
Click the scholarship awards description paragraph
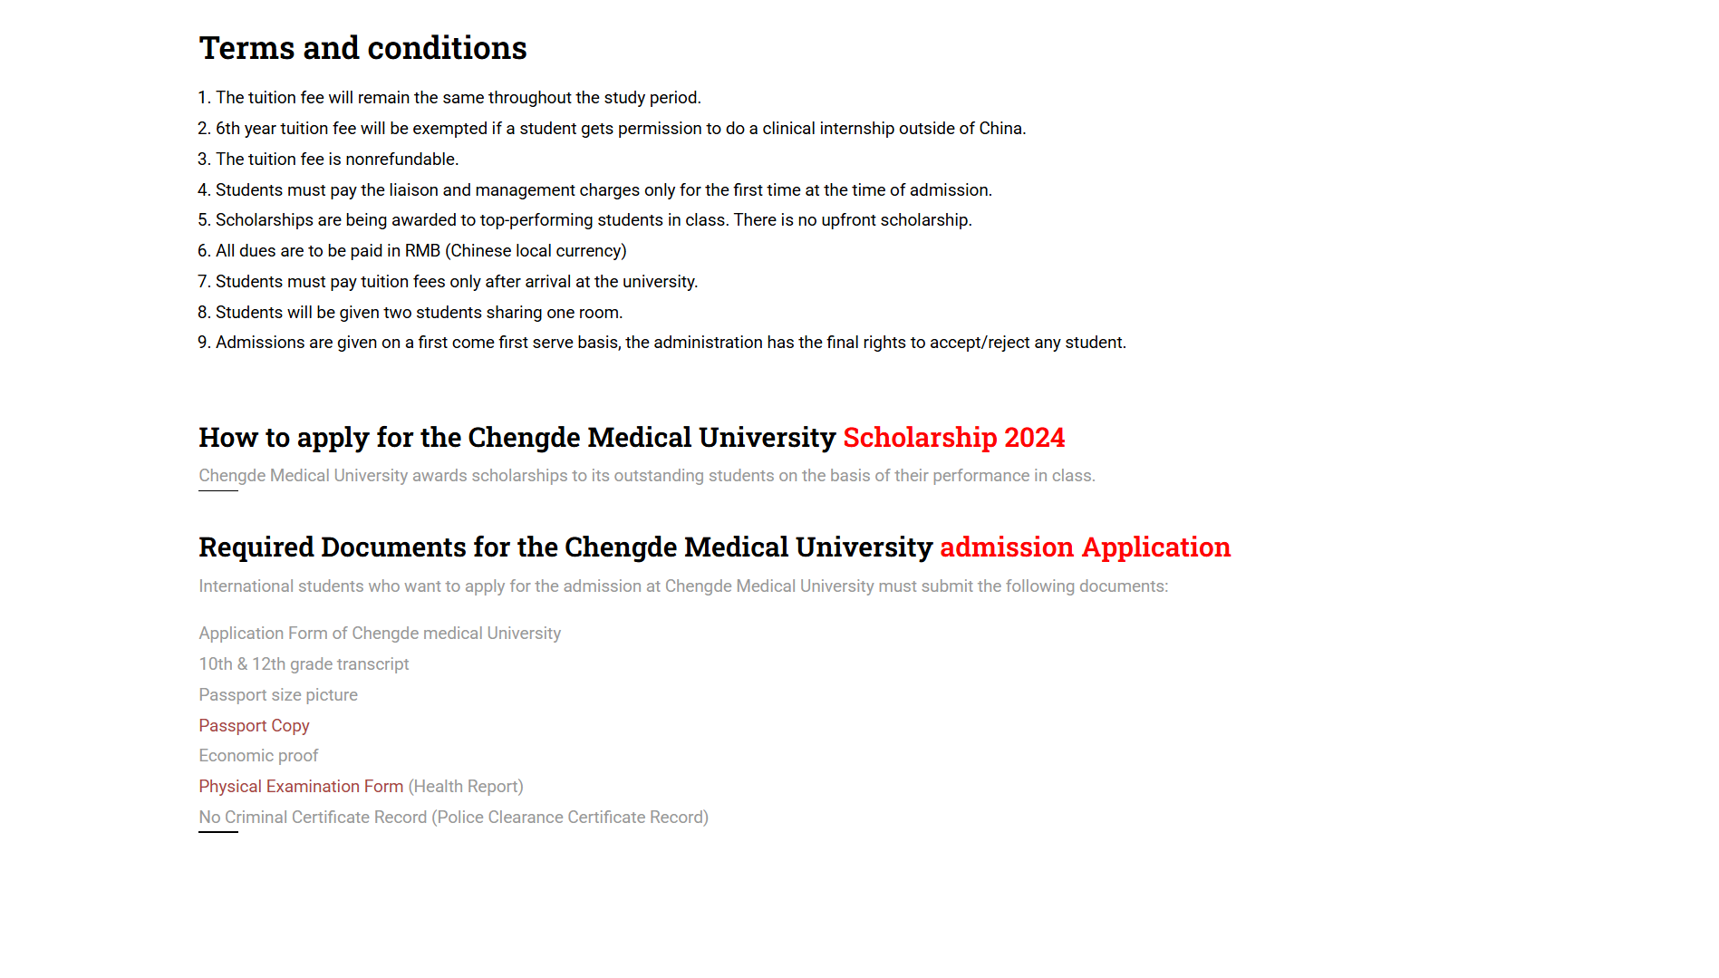point(646,476)
